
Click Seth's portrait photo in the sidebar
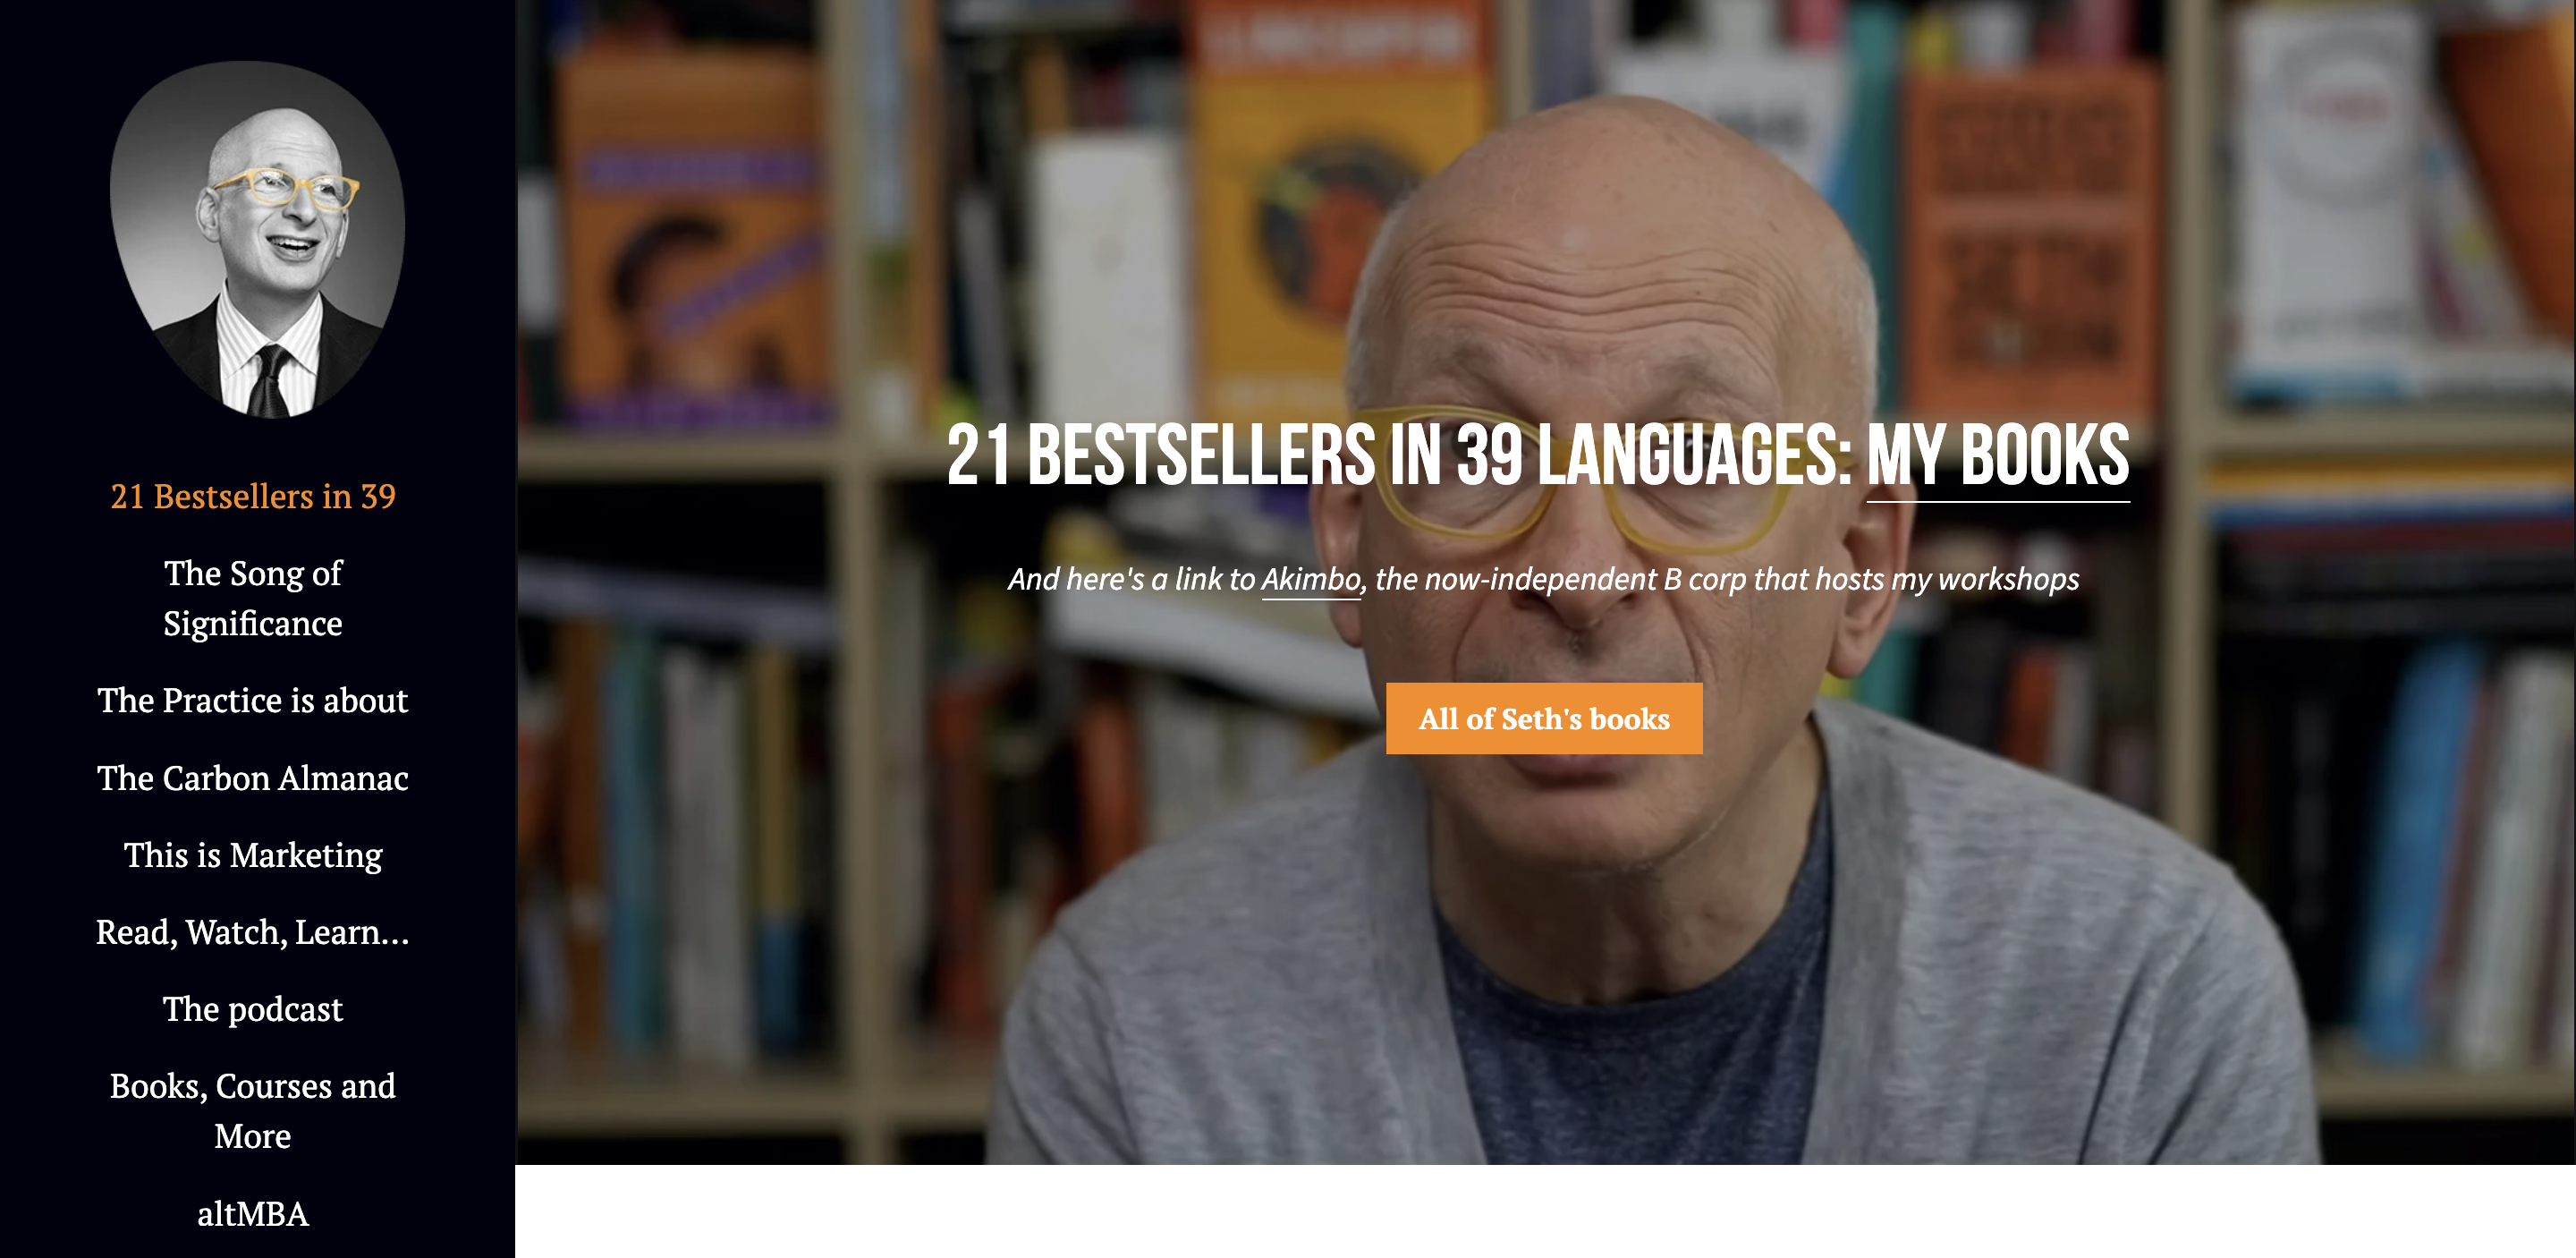tap(257, 239)
